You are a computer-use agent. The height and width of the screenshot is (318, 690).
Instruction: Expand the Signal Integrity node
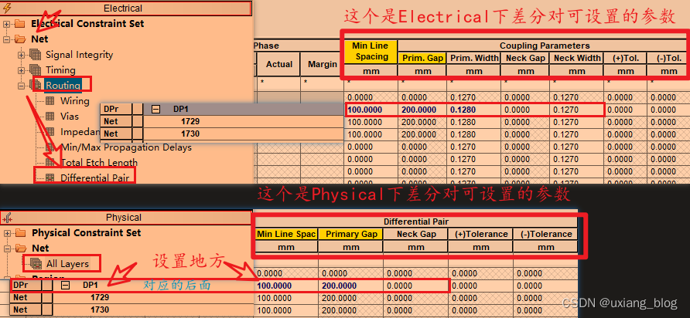[x=21, y=55]
